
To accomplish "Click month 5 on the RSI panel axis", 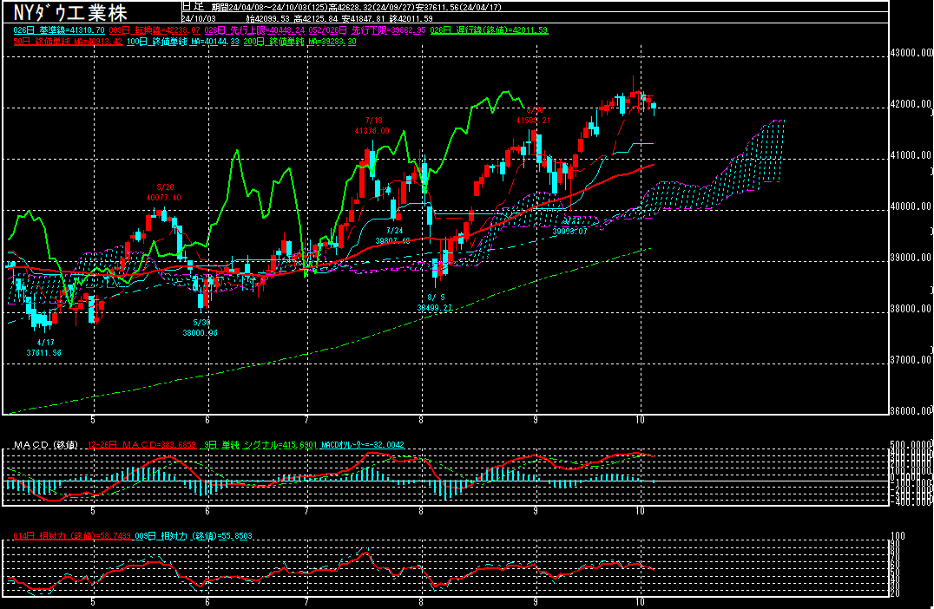I will pos(93,602).
